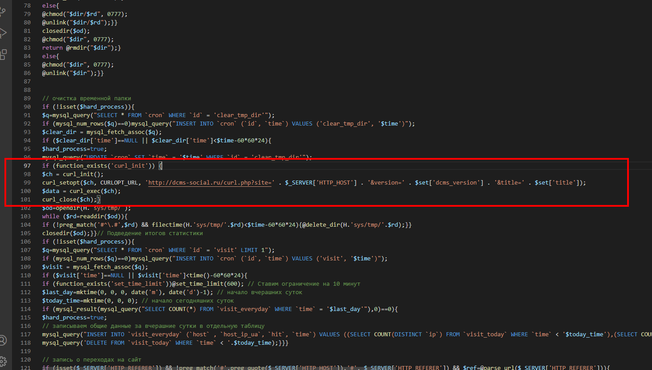Viewport: 652px width, 370px height.
Task: Open the Accounts menu
Action: pyautogui.click(x=3, y=340)
